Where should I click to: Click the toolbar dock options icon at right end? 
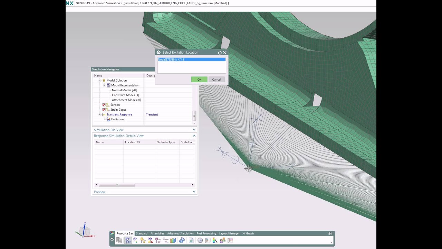[330, 234]
